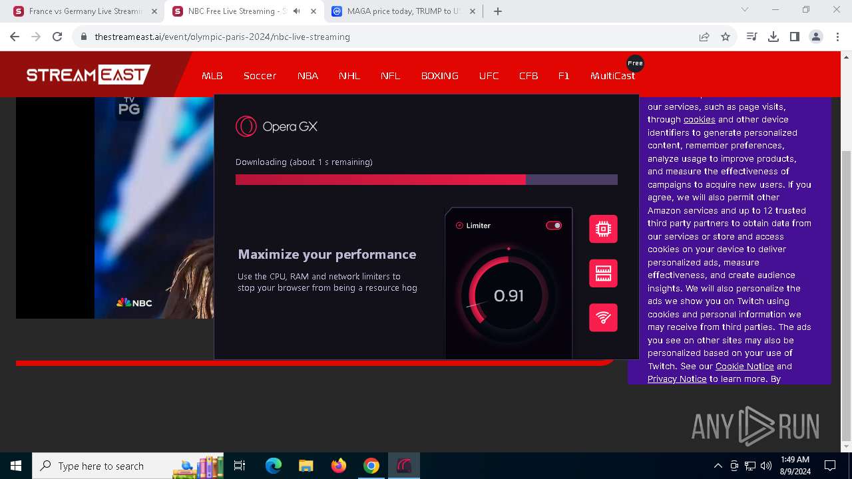This screenshot has width=852, height=479.
Task: Open the notification center
Action: point(830,466)
